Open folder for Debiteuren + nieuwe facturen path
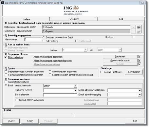 point(139,31)
